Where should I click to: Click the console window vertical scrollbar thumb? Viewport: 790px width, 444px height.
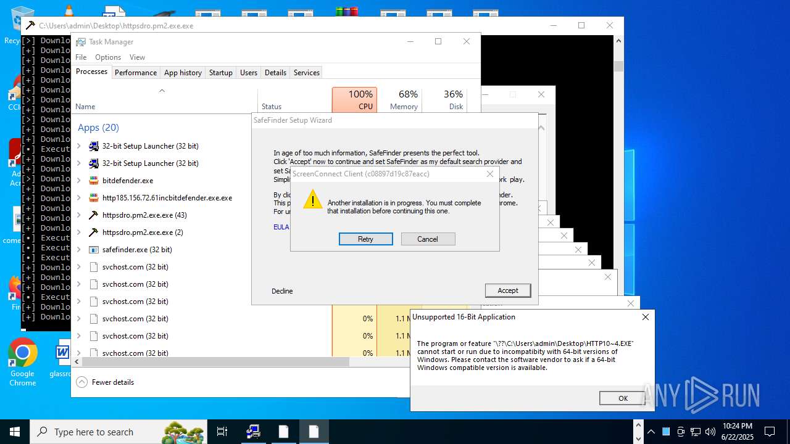618,66
